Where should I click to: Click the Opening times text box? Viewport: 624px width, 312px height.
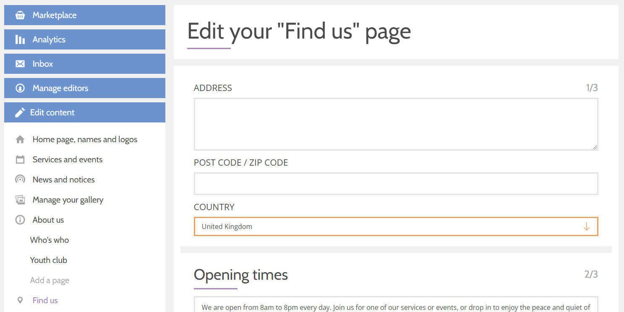coord(396,304)
